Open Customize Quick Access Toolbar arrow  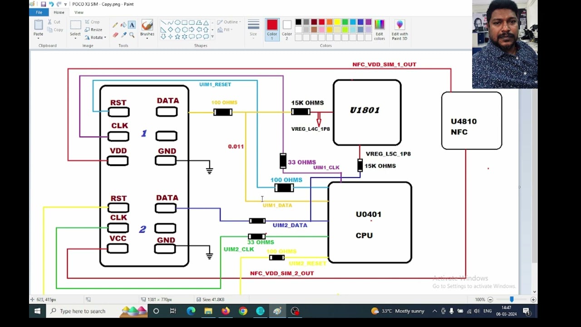[x=65, y=5]
